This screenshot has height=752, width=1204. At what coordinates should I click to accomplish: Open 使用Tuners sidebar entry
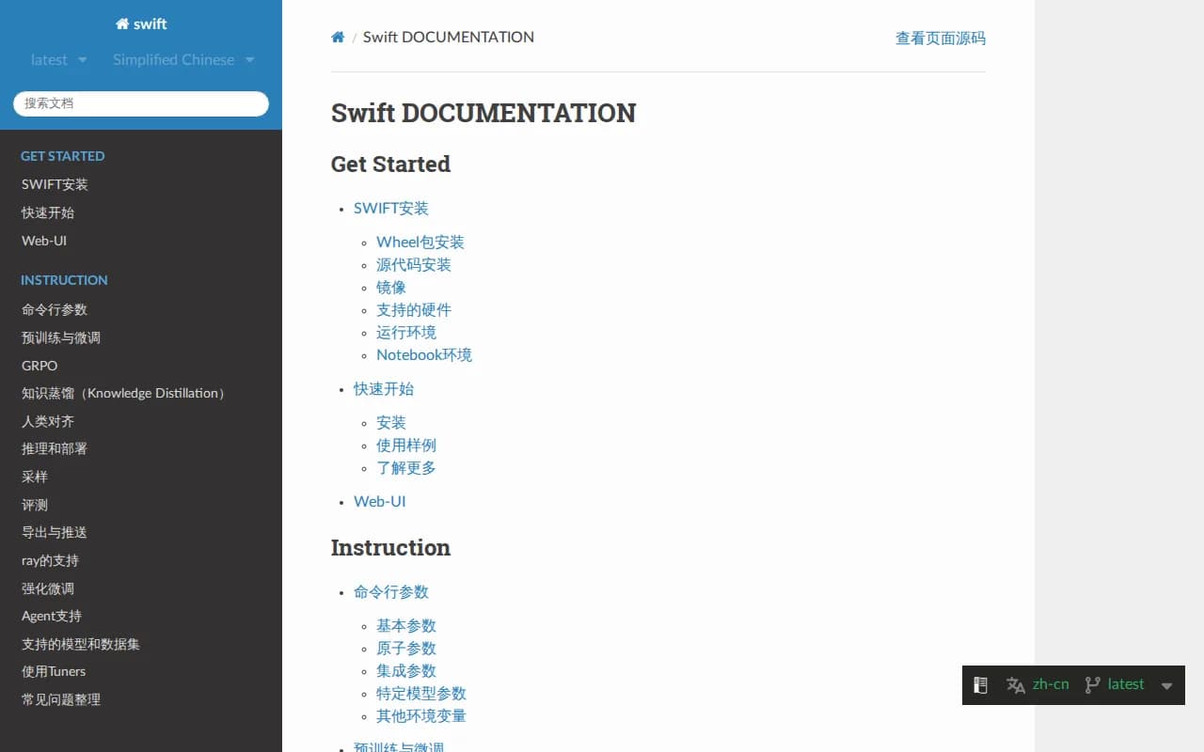(54, 671)
